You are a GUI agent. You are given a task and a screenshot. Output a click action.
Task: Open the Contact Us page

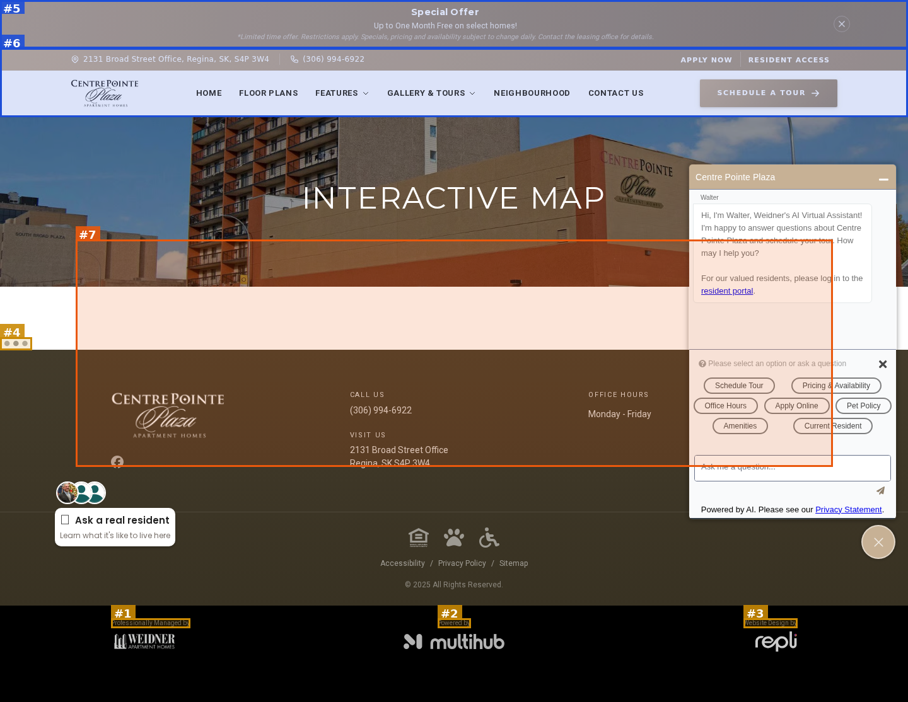pos(616,93)
